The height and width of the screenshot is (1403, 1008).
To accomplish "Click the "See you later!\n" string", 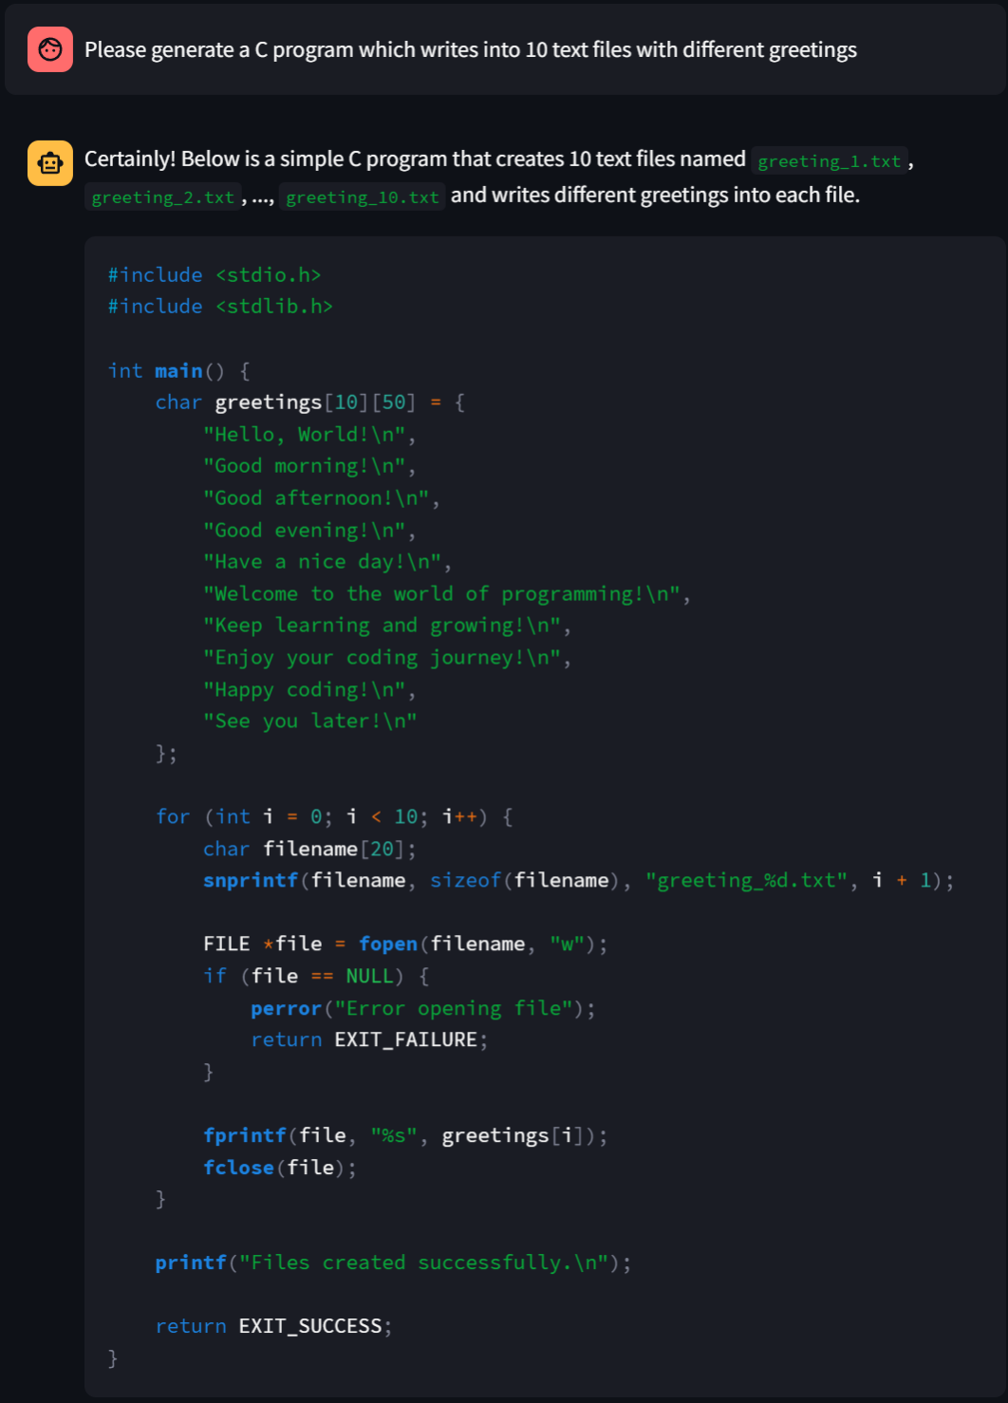I will pos(309,721).
